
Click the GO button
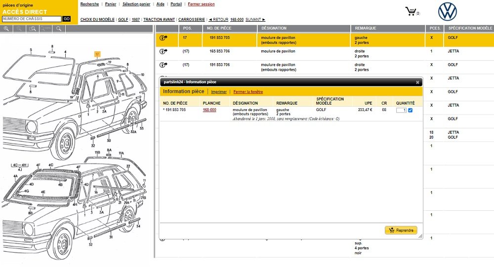[x=67, y=19]
